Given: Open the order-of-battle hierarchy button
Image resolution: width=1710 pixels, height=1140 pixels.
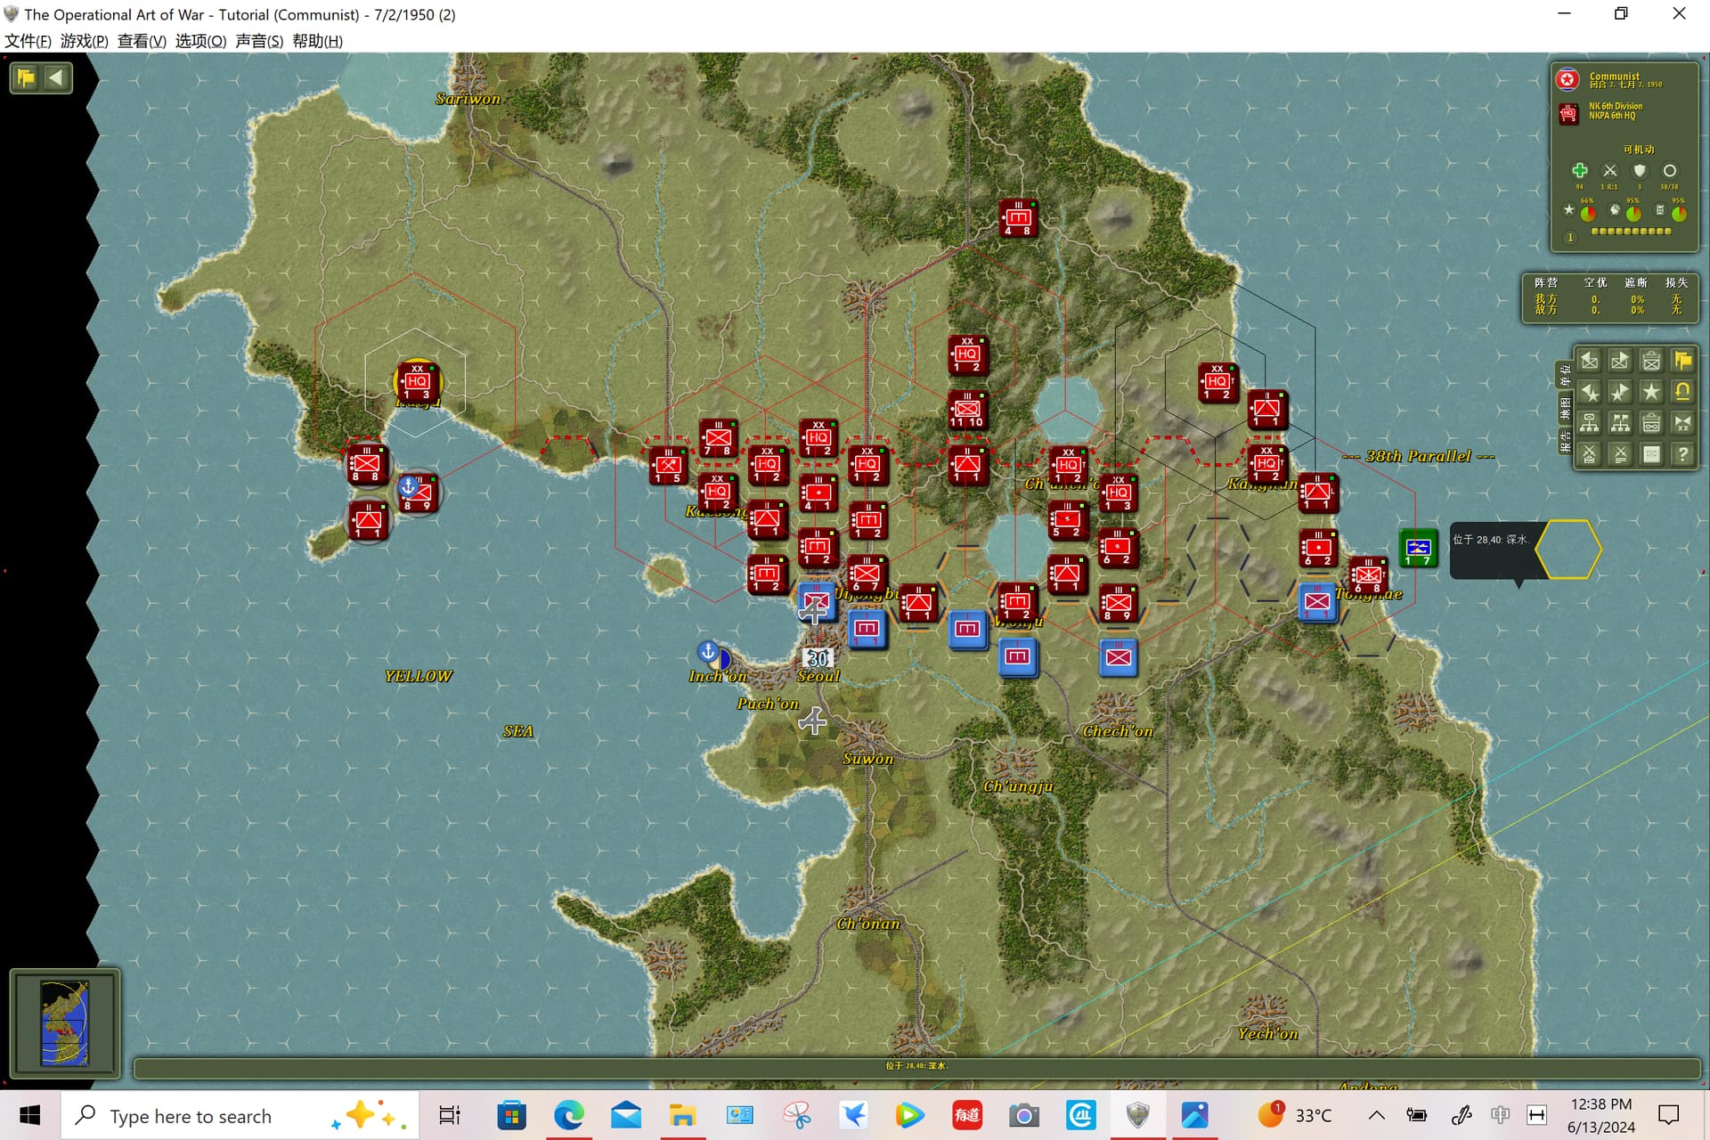Looking at the screenshot, I should tap(1590, 423).
